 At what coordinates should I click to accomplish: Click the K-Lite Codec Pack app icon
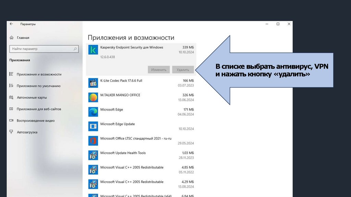[x=93, y=83]
